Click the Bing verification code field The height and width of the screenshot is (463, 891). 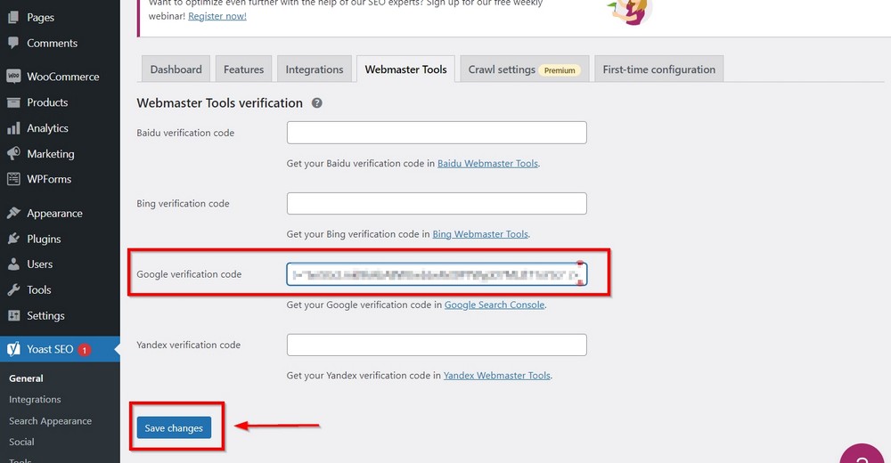point(437,203)
